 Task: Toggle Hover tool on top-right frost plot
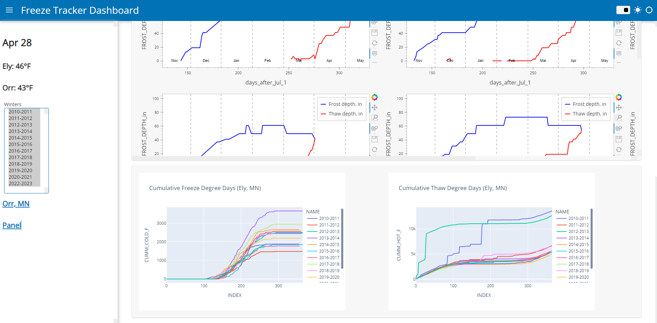619,54
